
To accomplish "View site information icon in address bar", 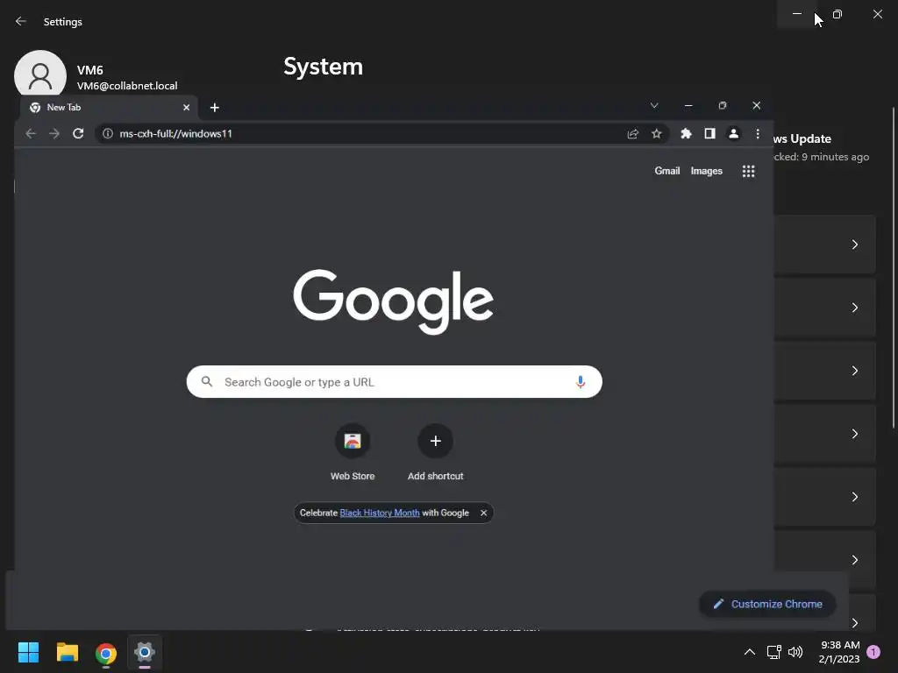I will coord(108,133).
